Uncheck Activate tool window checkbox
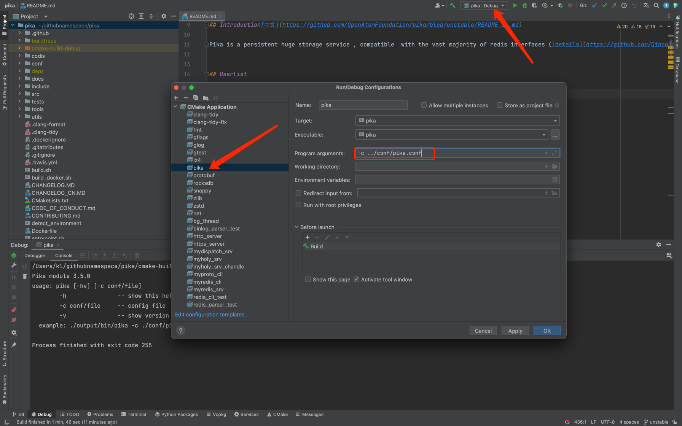 (356, 280)
